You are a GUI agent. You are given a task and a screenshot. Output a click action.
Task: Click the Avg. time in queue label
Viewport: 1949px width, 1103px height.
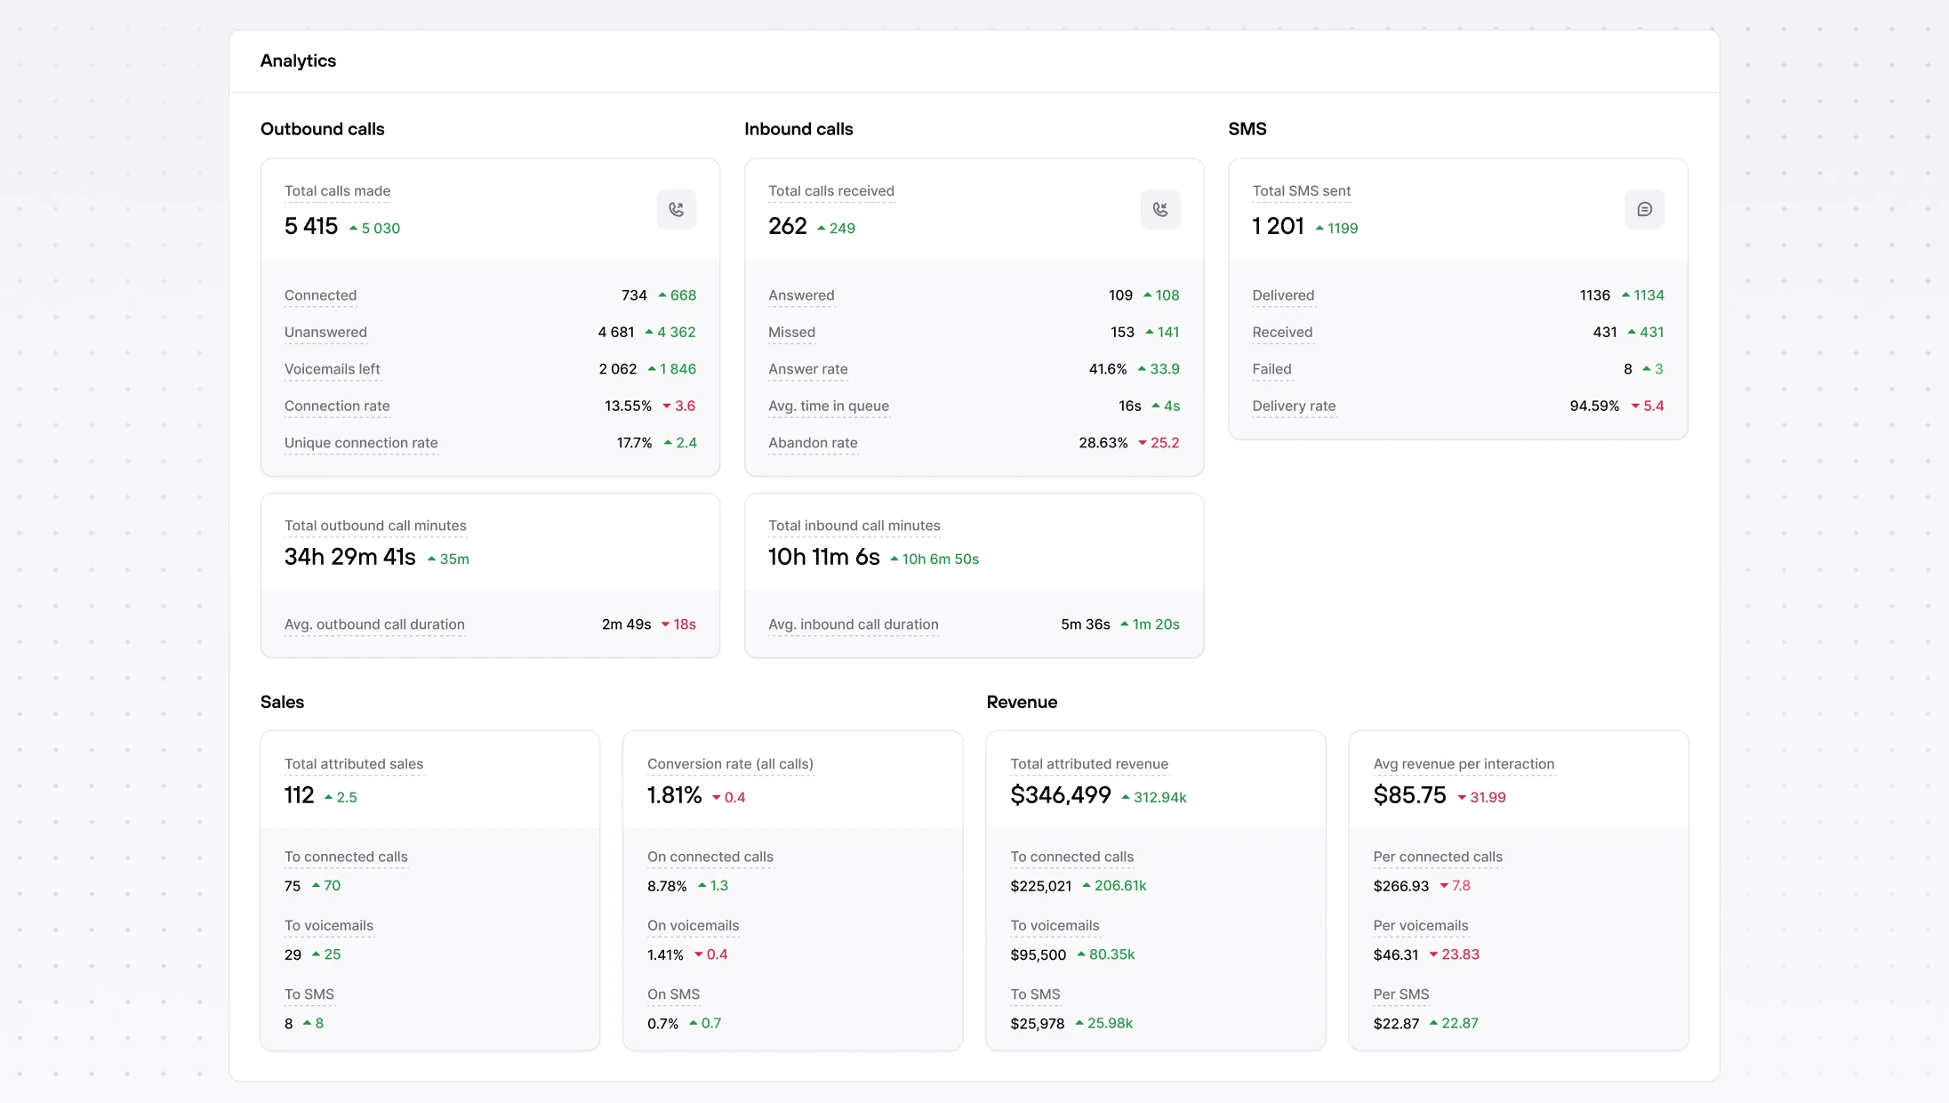(829, 406)
